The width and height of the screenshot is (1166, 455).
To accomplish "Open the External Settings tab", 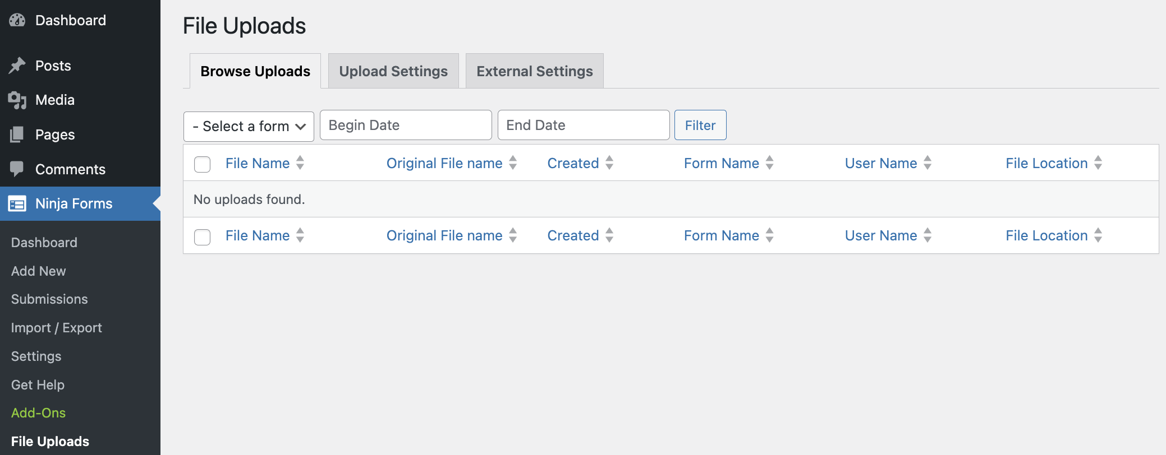I will click(534, 71).
